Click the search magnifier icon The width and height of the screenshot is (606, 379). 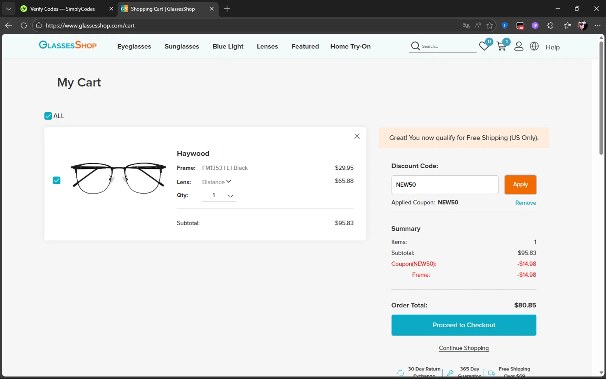click(415, 46)
